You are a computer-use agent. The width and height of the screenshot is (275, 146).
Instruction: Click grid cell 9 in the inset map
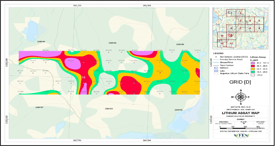tap(259, 28)
